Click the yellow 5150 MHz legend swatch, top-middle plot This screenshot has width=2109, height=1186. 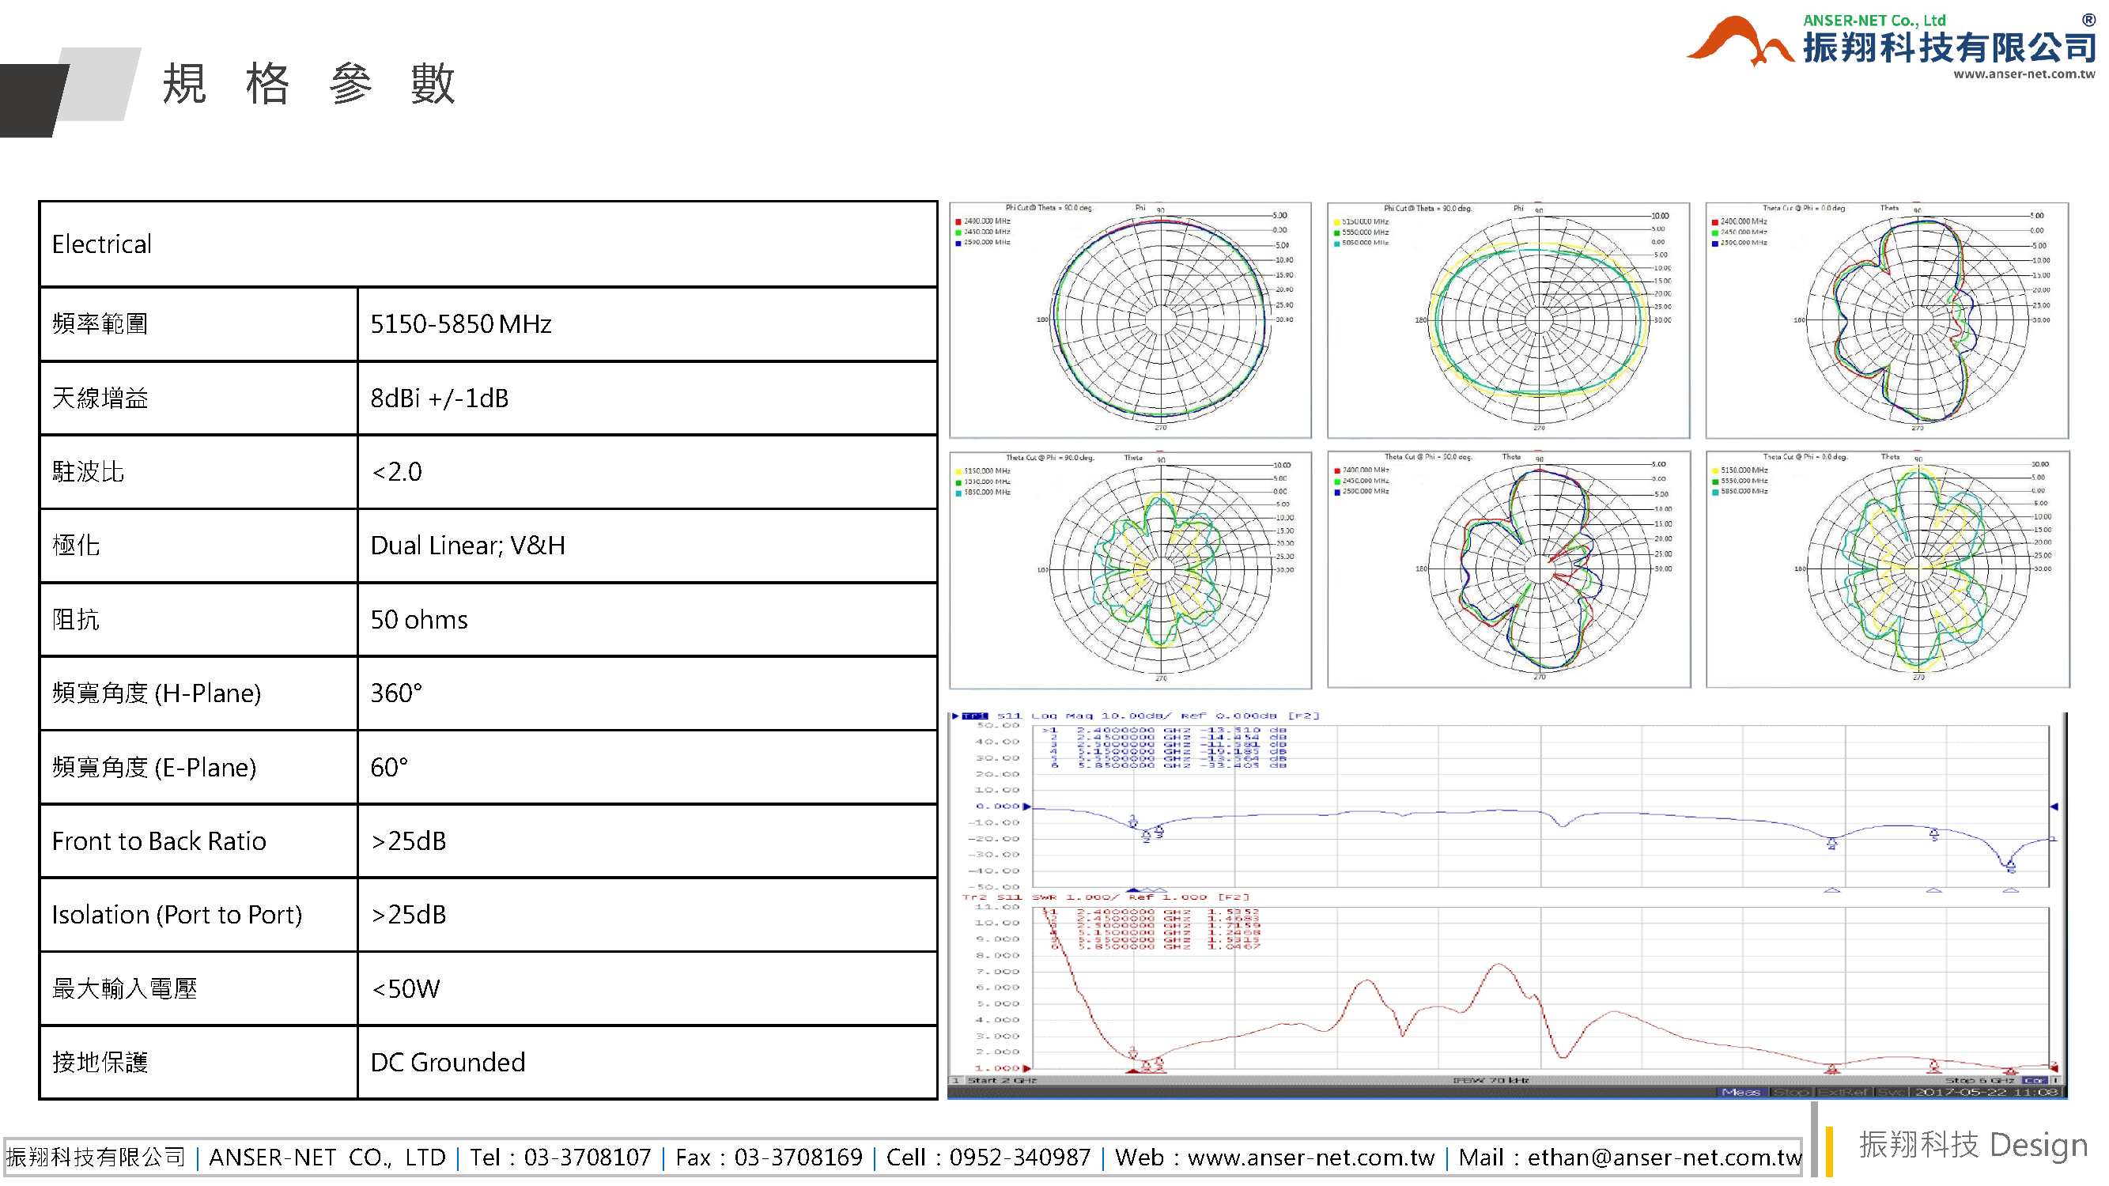tap(1336, 222)
